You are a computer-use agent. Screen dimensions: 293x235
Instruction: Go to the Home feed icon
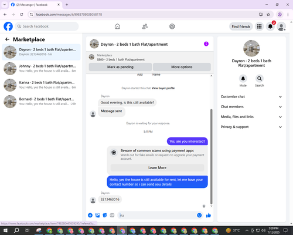[117, 26]
